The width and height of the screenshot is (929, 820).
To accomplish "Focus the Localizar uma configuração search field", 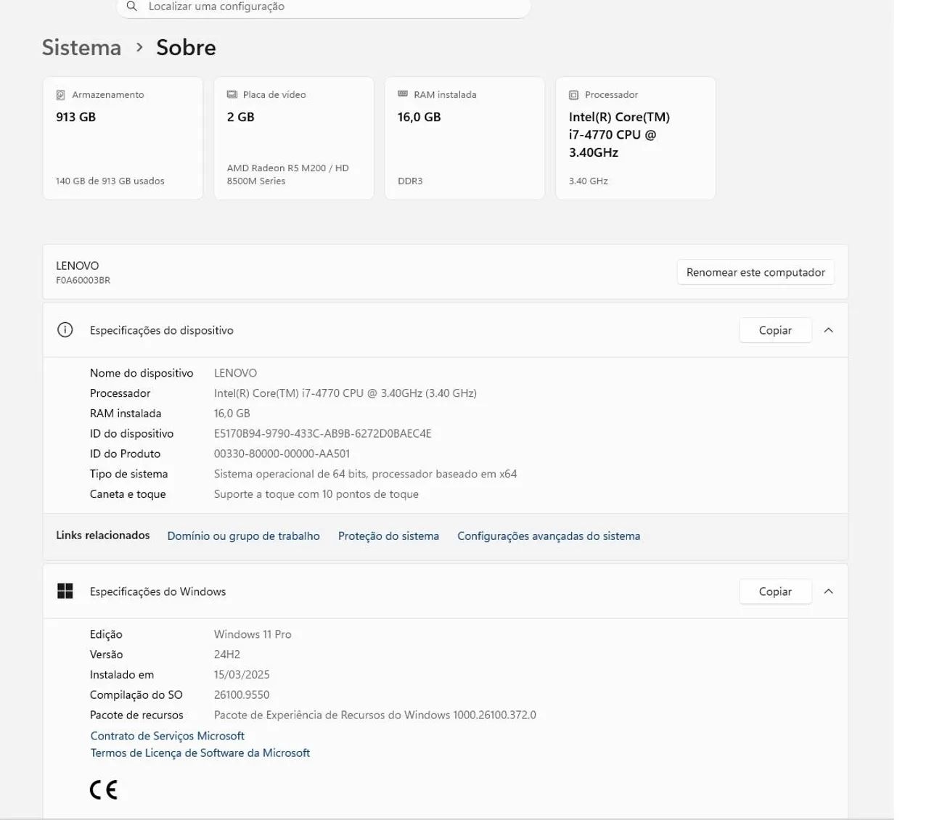I will tap(324, 7).
